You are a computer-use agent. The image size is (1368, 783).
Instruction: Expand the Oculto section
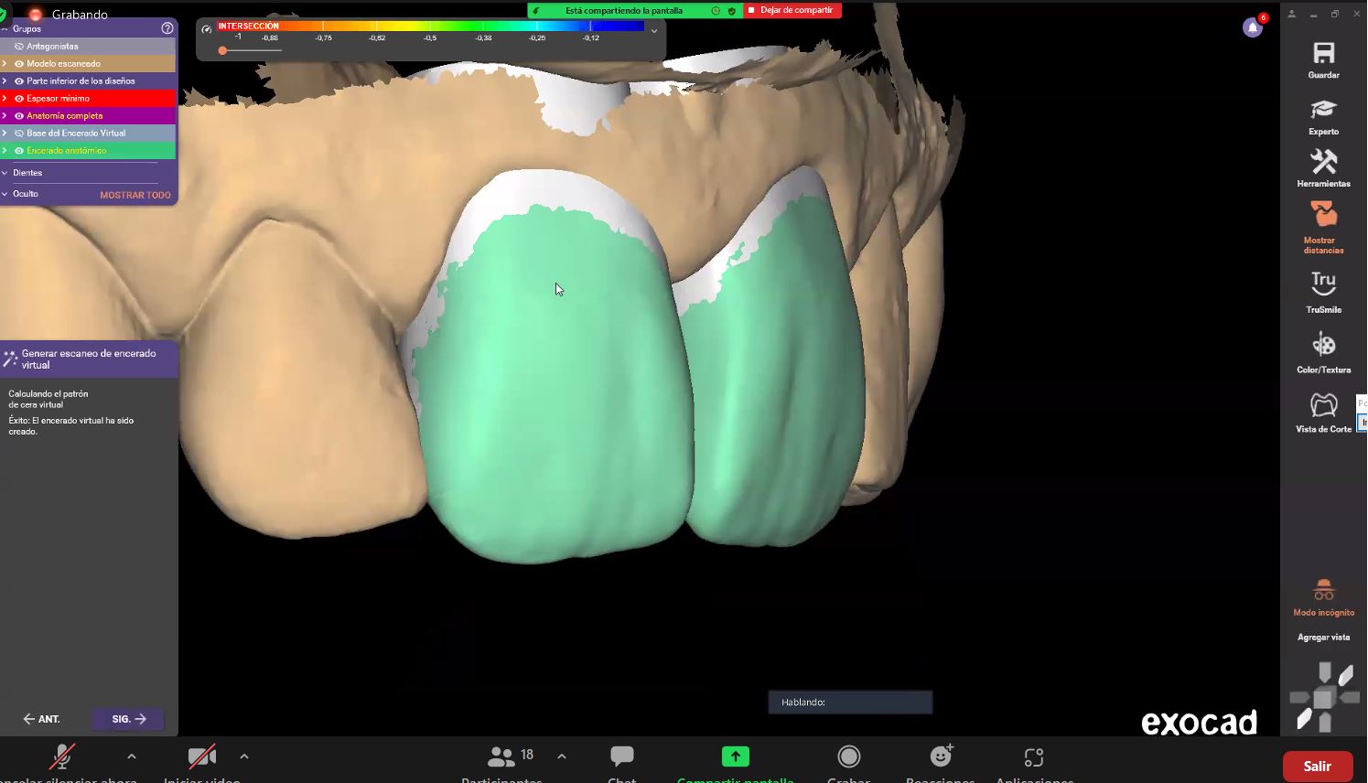(5, 194)
